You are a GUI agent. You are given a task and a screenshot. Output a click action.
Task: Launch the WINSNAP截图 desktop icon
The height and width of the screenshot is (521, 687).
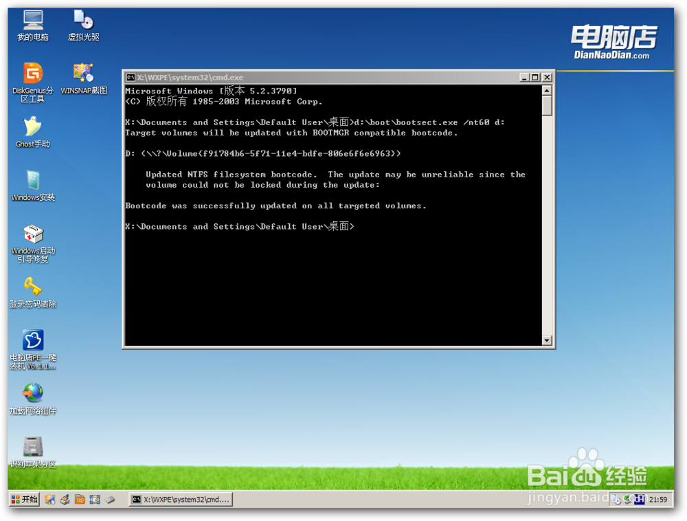tap(83, 79)
